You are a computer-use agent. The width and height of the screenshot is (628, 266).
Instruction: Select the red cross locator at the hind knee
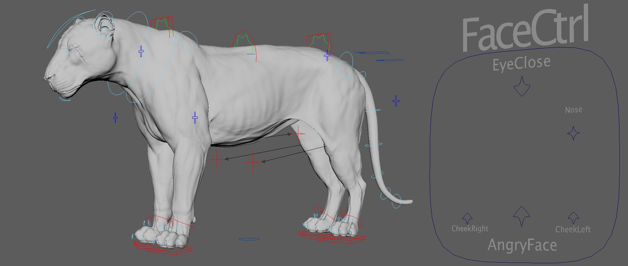tap(298, 134)
